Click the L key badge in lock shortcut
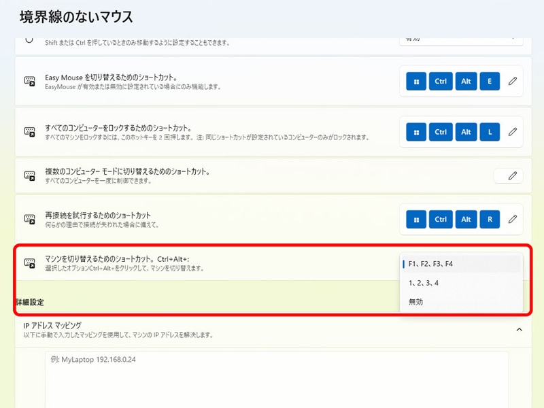The image size is (544, 408). [x=490, y=132]
